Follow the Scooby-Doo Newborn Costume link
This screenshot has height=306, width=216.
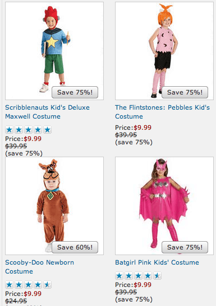click(39, 267)
